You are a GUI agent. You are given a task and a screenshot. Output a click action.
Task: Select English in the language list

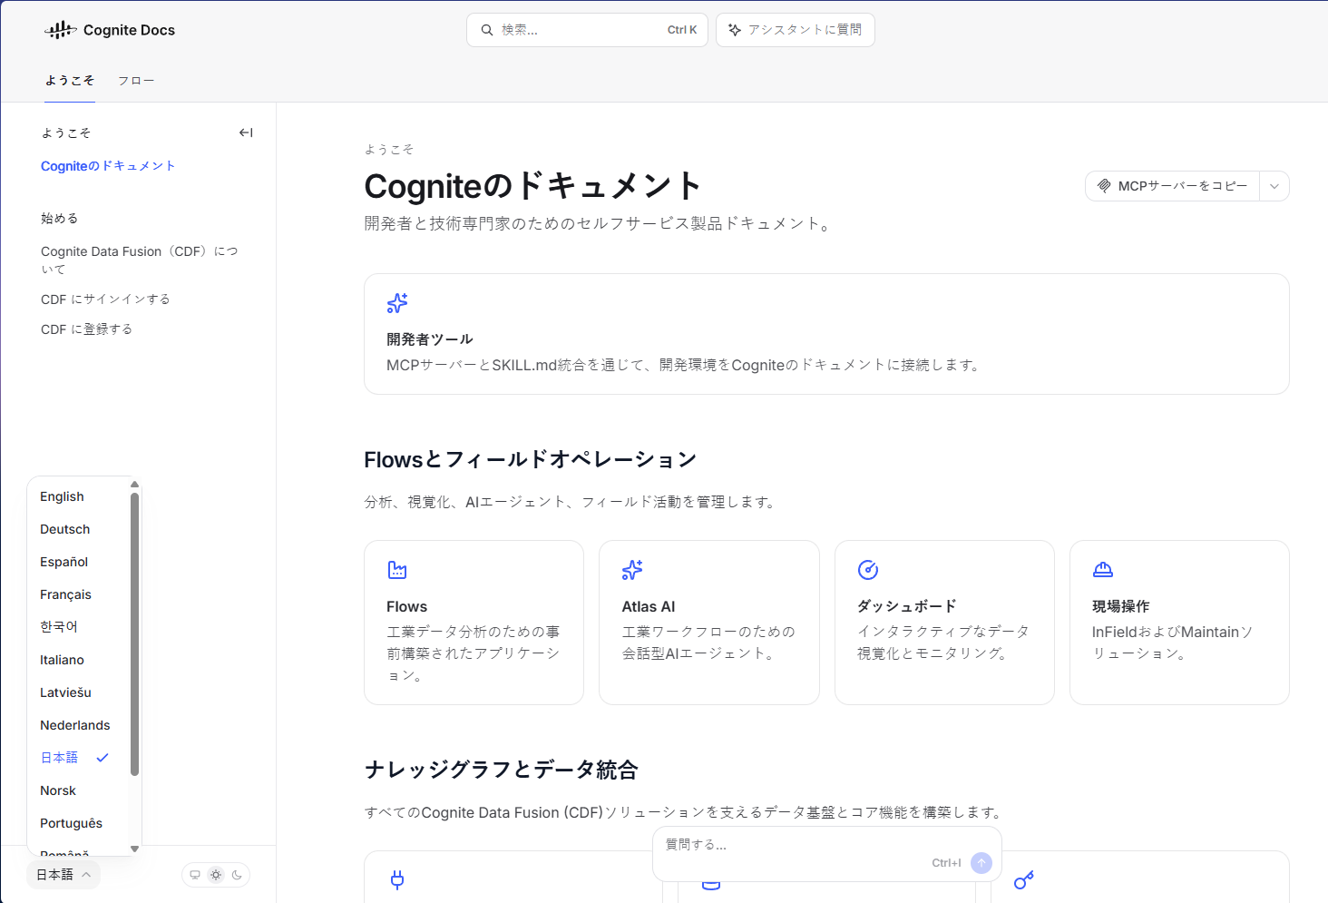tap(78, 496)
